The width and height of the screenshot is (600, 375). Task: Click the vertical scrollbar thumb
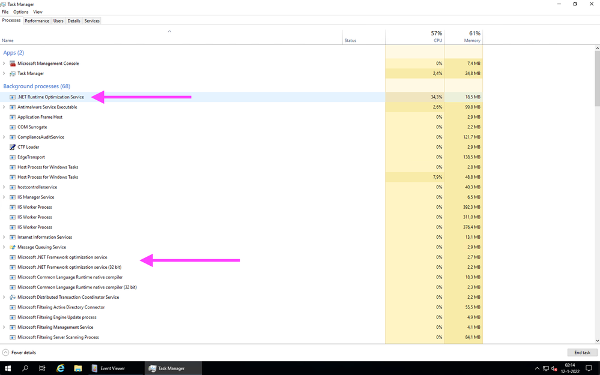pos(598,79)
